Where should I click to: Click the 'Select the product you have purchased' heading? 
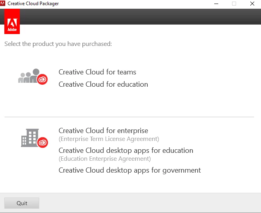click(x=58, y=44)
